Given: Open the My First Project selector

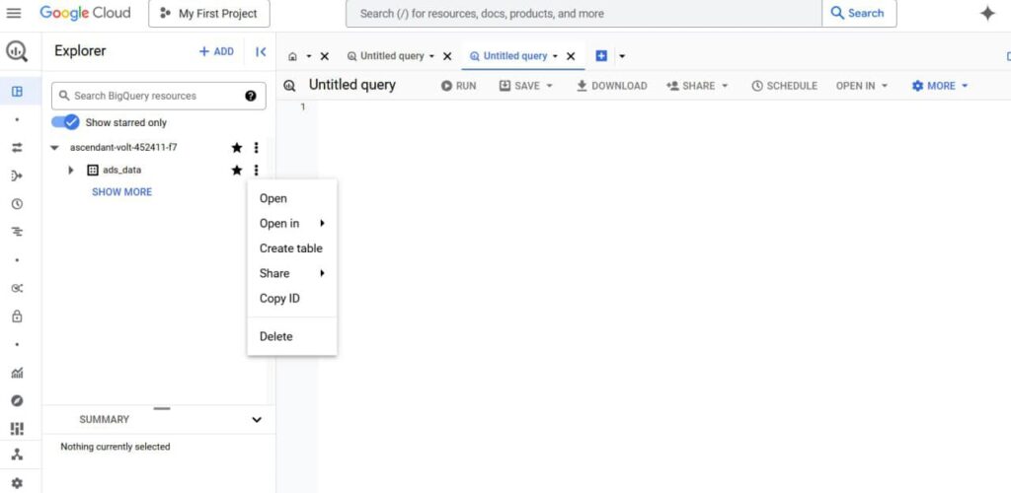Looking at the screenshot, I should [209, 14].
